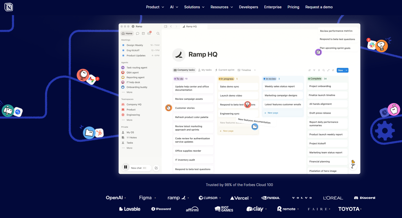Open the Project onboarding card

[x=327, y=86]
